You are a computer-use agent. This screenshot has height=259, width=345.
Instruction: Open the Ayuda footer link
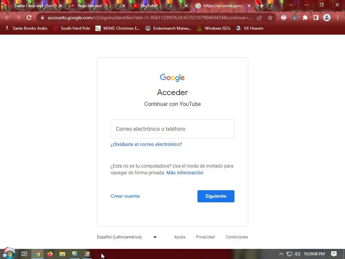[x=180, y=237]
